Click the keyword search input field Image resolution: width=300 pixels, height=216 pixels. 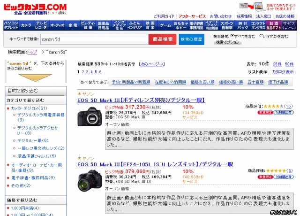94,39
